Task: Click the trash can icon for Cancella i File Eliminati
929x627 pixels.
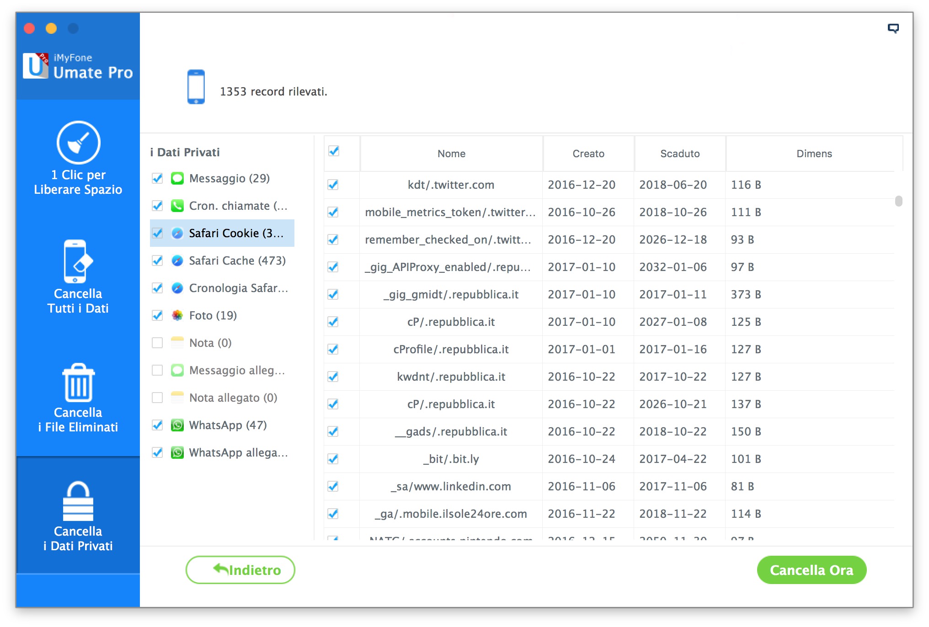Action: [x=78, y=383]
